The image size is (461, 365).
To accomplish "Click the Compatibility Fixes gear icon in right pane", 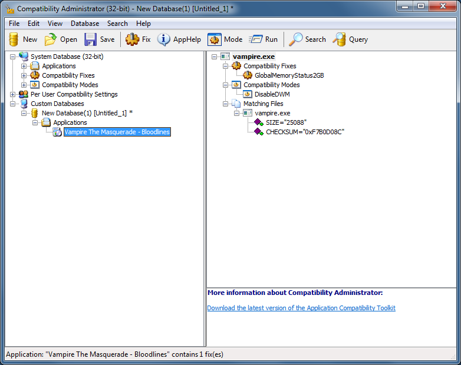I will point(236,66).
